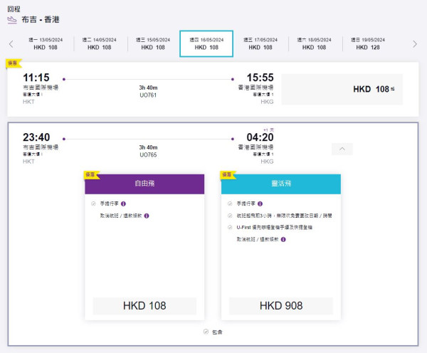The image size is (427, 353).
Task: Choose the 自由飛 HKD 108 fare button
Action: click(x=144, y=306)
